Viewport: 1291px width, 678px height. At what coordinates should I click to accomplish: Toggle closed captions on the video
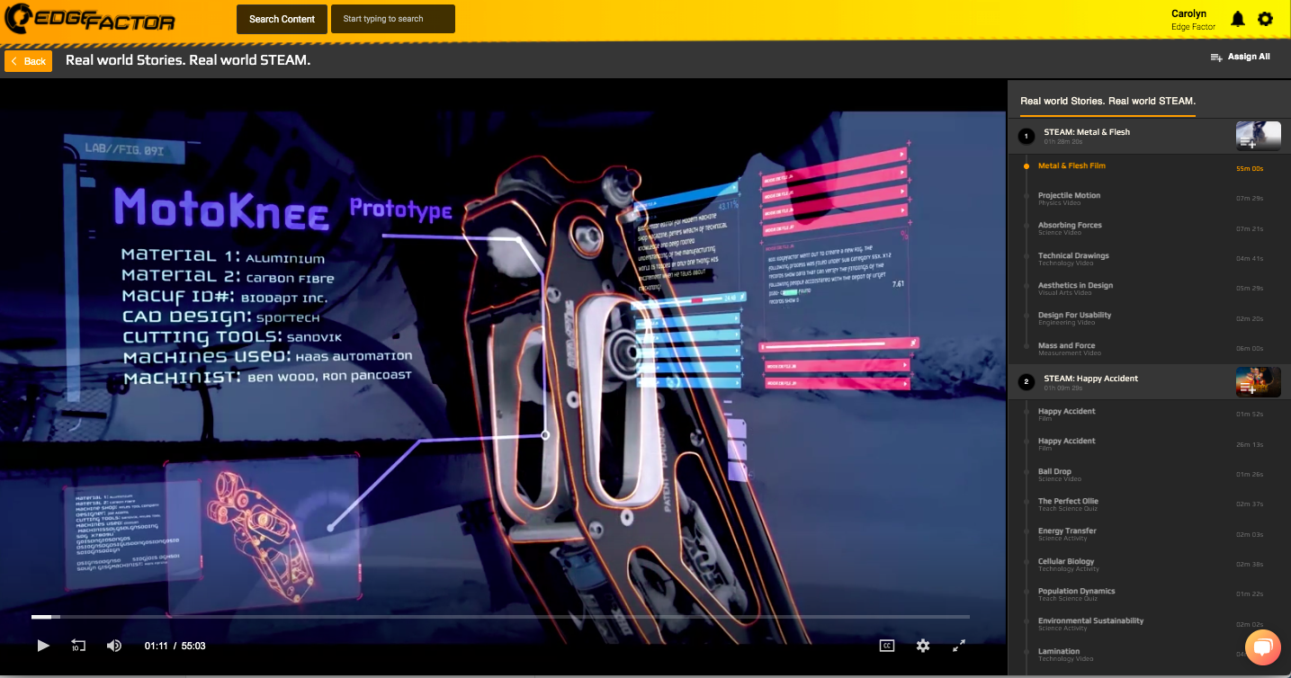tap(886, 645)
